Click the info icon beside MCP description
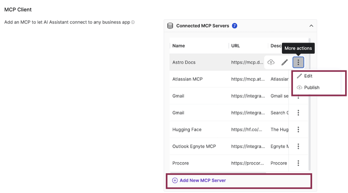 tap(133, 23)
